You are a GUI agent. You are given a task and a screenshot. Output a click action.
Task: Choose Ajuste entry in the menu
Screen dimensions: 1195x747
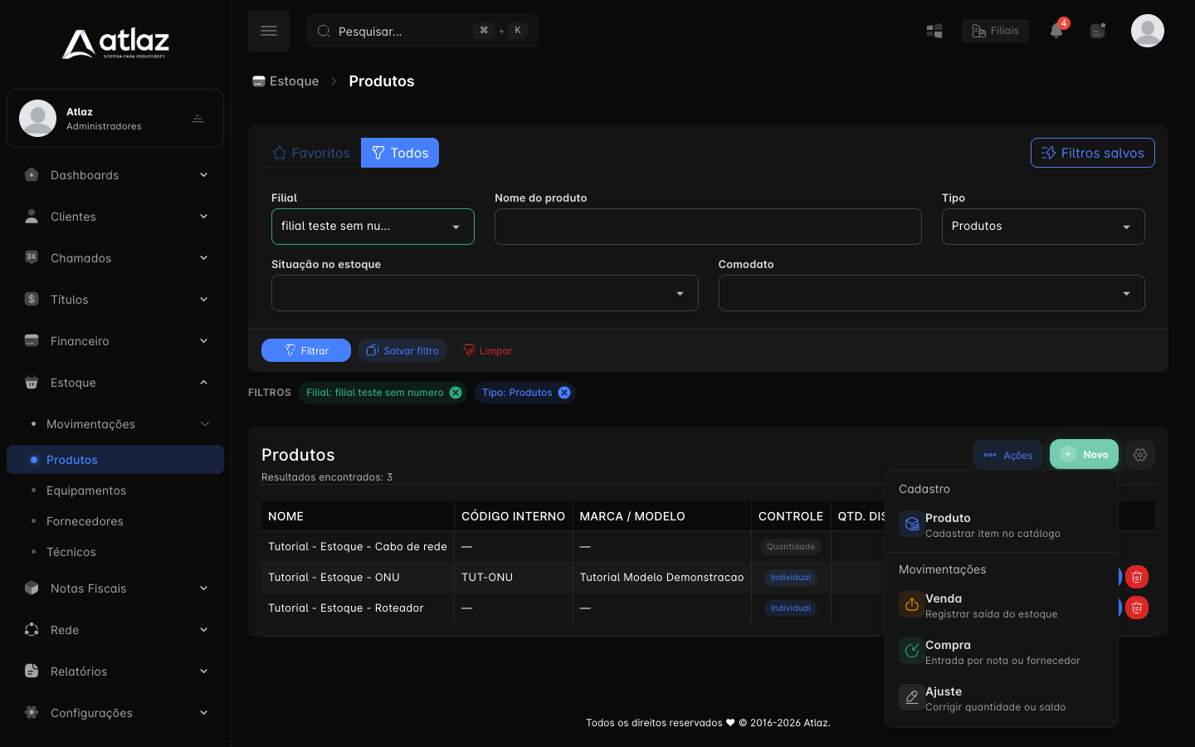(1002, 698)
